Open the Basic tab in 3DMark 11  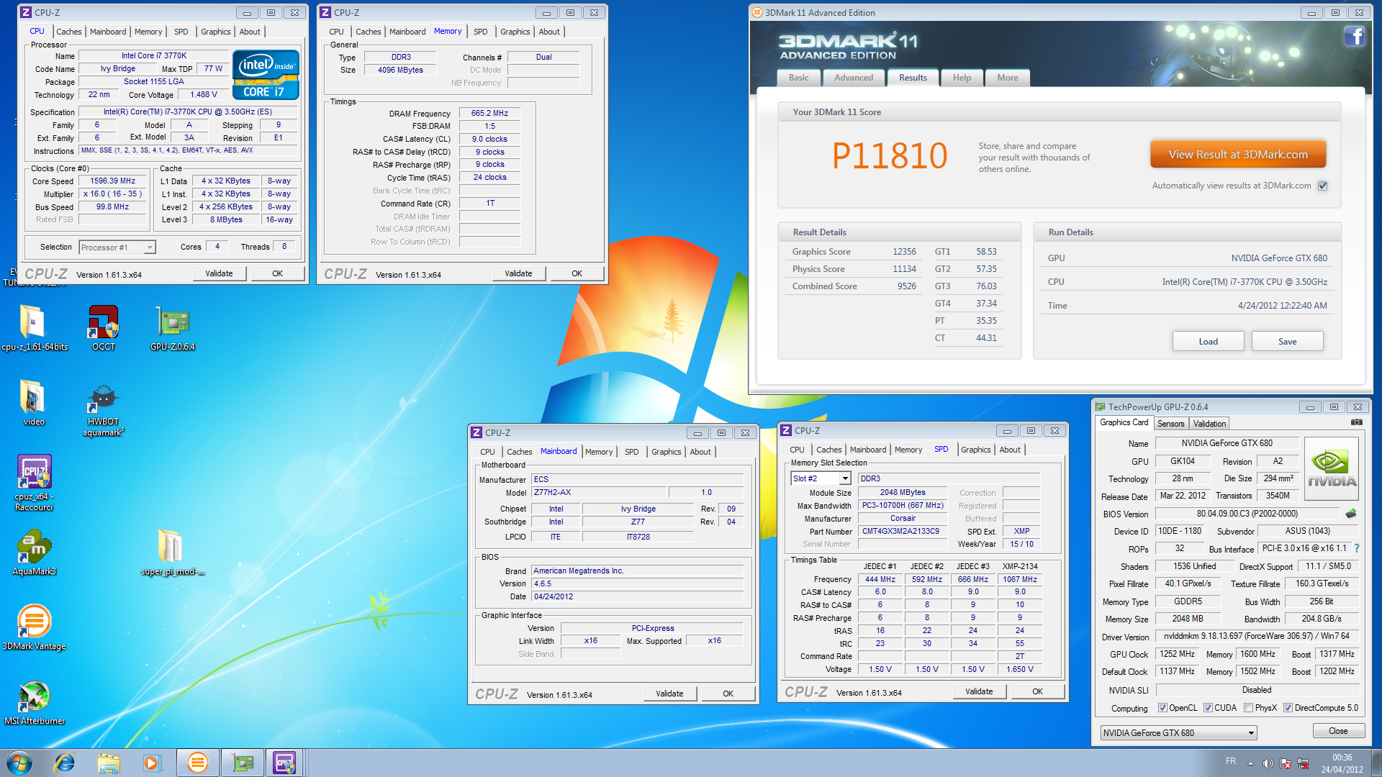799,78
